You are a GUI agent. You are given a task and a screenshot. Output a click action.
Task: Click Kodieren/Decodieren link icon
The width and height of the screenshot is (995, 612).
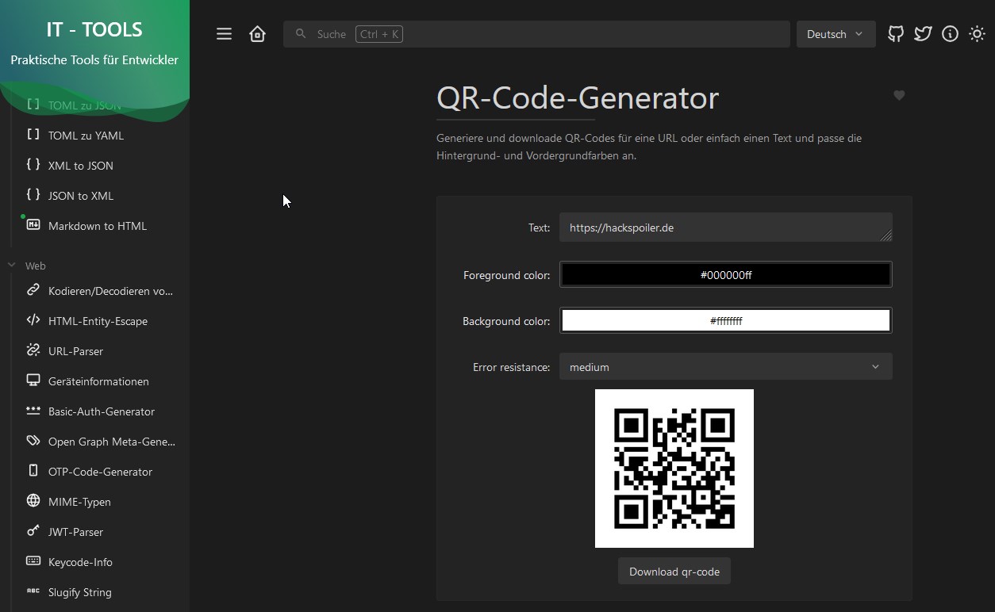pyautogui.click(x=33, y=290)
